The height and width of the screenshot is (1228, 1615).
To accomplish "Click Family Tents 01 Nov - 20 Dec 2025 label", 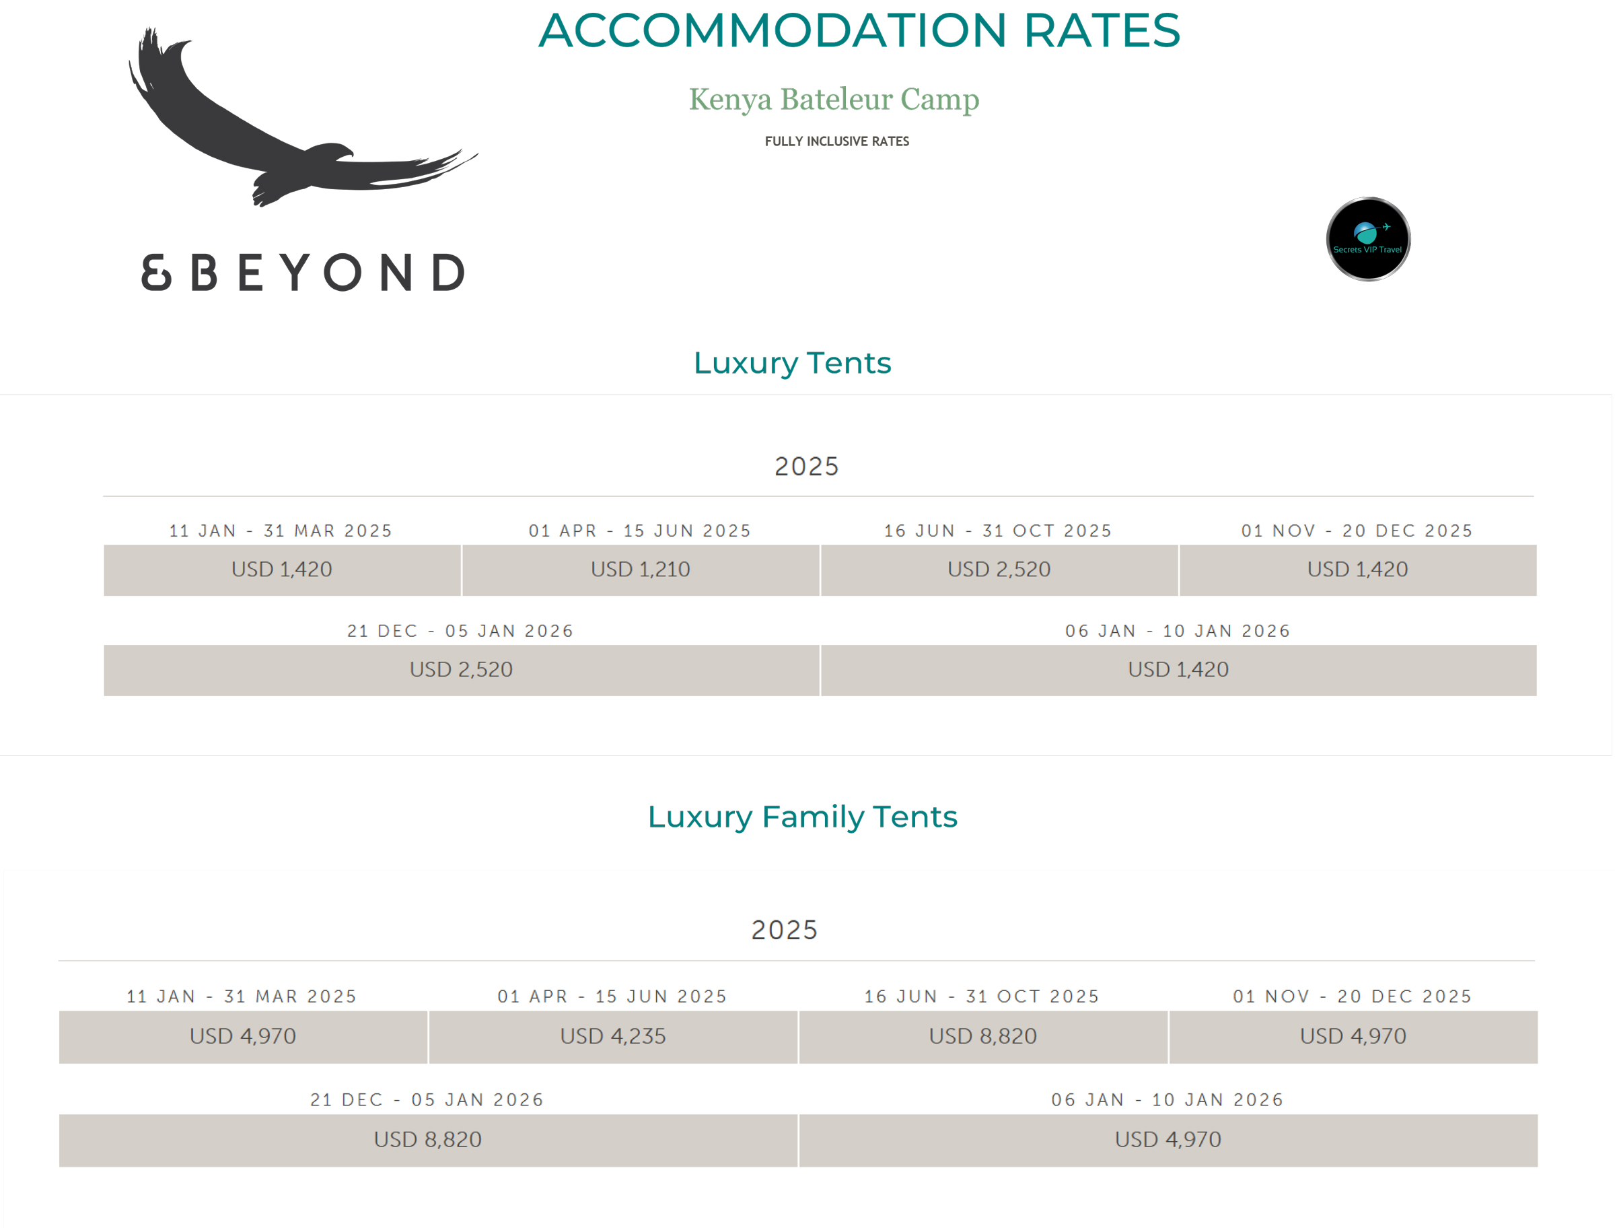I will click(x=1353, y=997).
